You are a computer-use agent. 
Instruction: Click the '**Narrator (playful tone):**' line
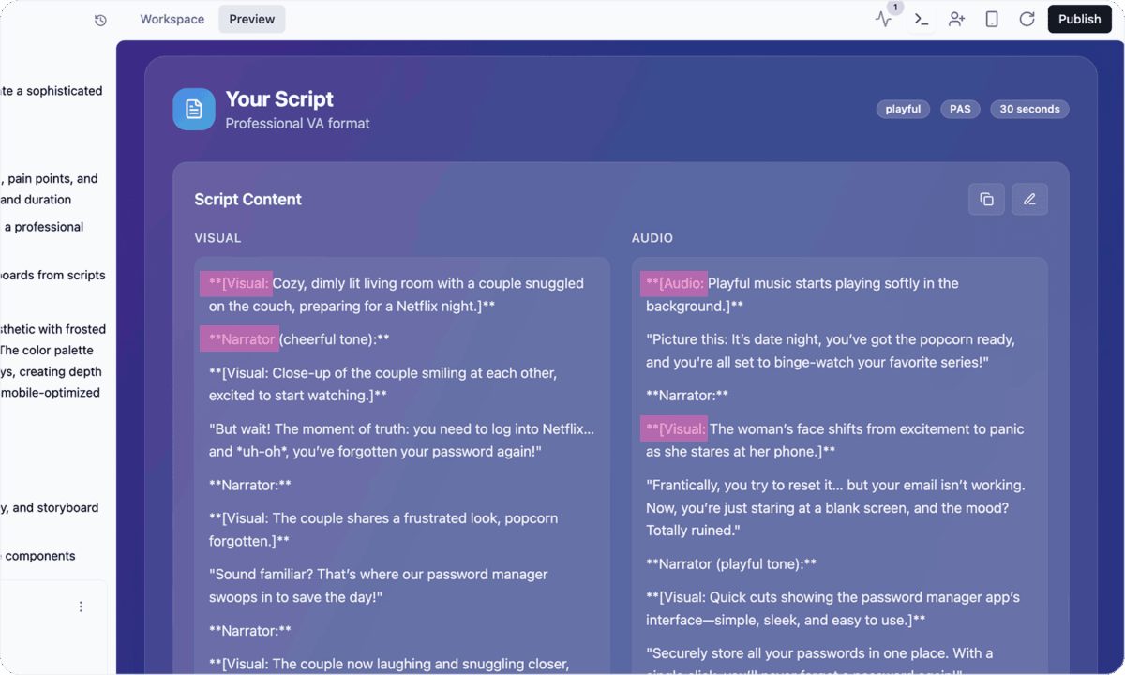731,563
